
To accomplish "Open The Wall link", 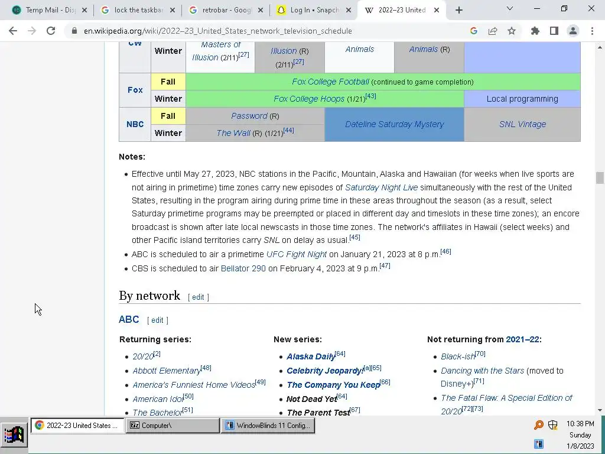I will [x=233, y=133].
